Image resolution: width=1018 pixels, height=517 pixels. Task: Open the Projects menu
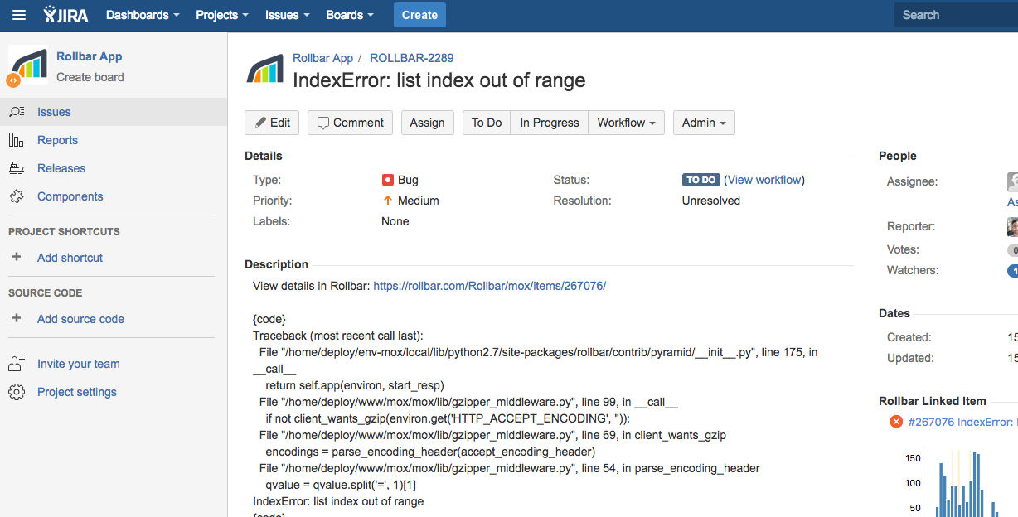coord(222,15)
